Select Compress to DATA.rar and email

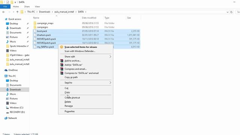(x=82, y=73)
